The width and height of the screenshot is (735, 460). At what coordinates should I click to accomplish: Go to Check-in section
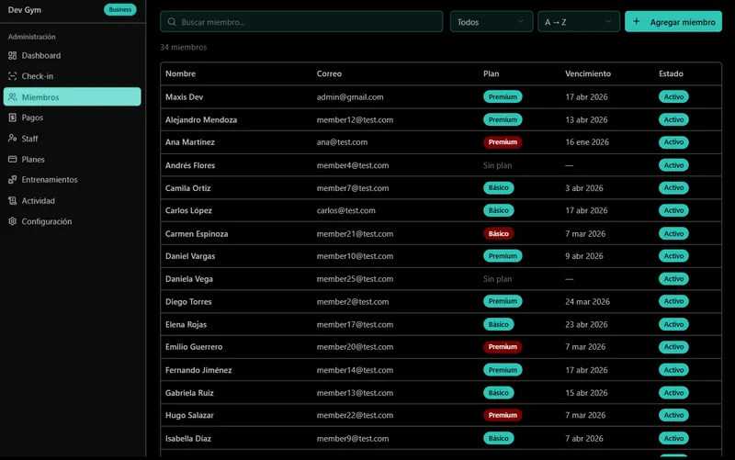point(72,76)
